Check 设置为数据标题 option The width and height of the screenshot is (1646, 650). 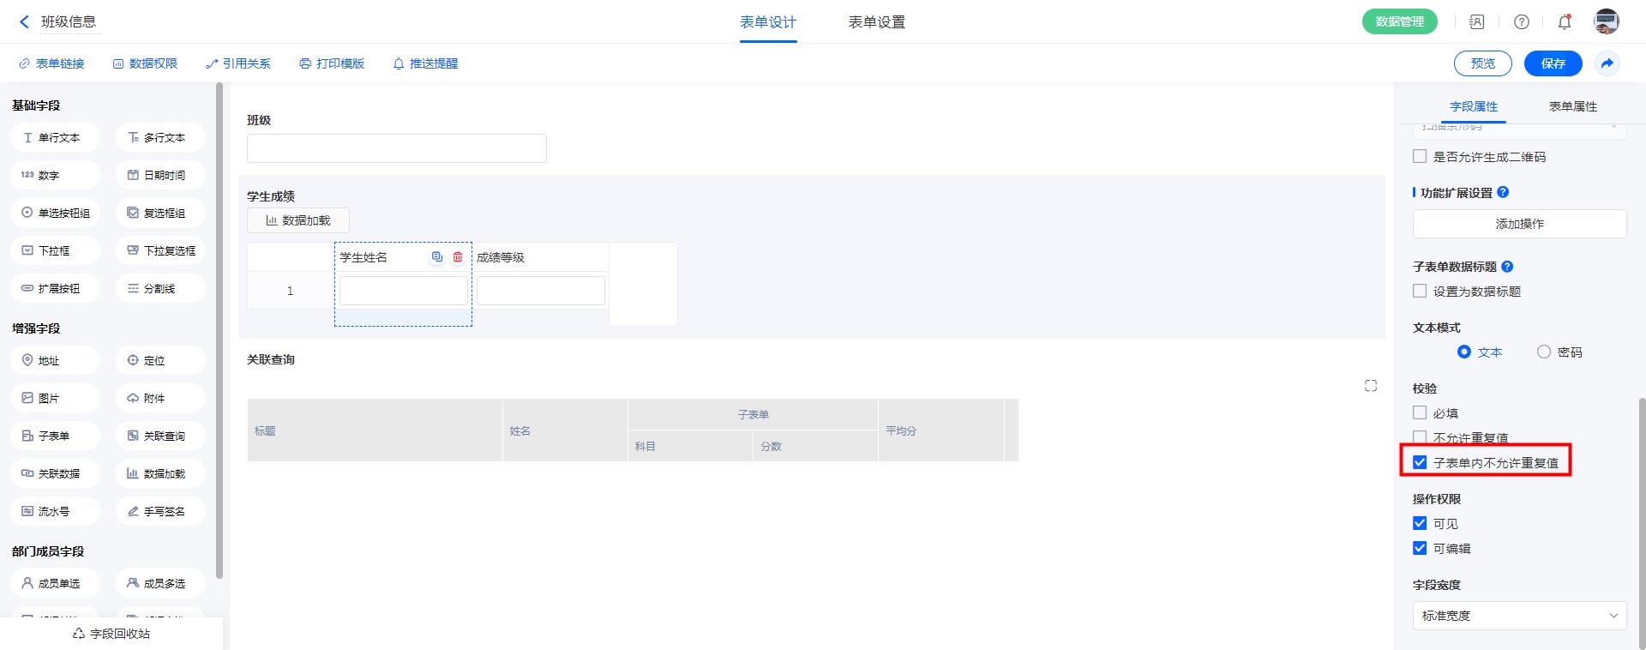click(1421, 292)
